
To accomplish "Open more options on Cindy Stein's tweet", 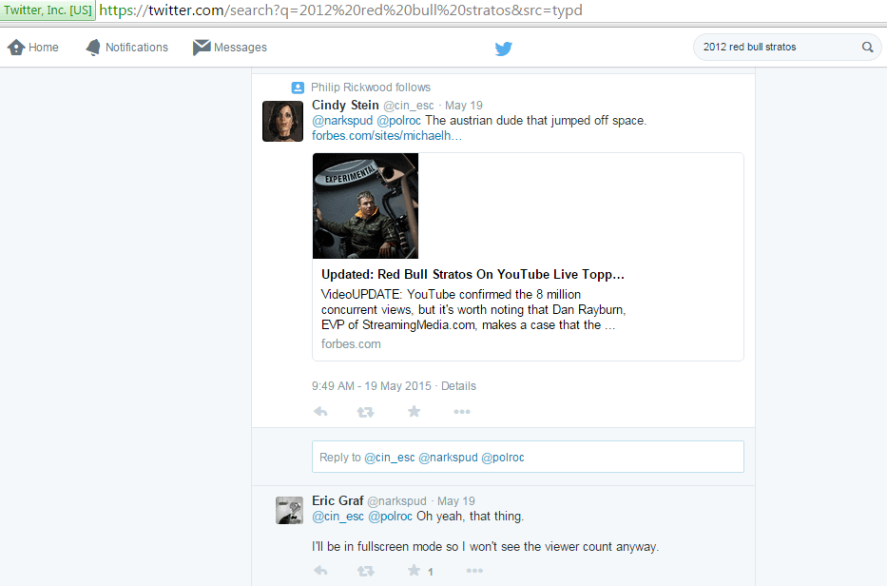I will [462, 412].
